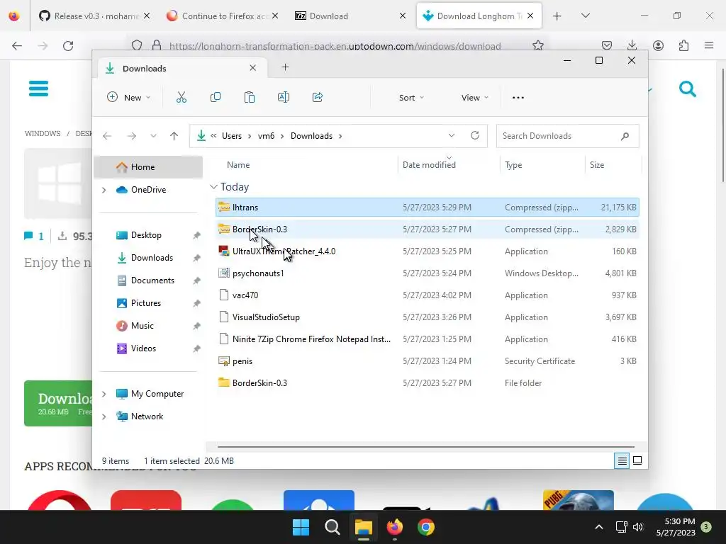Select the psychonauts1 file
726x544 pixels.
pyautogui.click(x=427, y=273)
